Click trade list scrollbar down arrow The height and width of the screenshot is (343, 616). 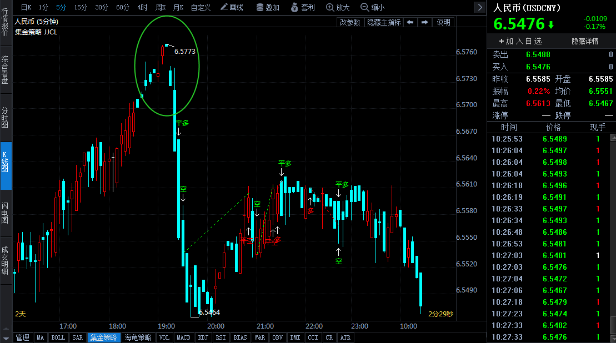coord(613,339)
